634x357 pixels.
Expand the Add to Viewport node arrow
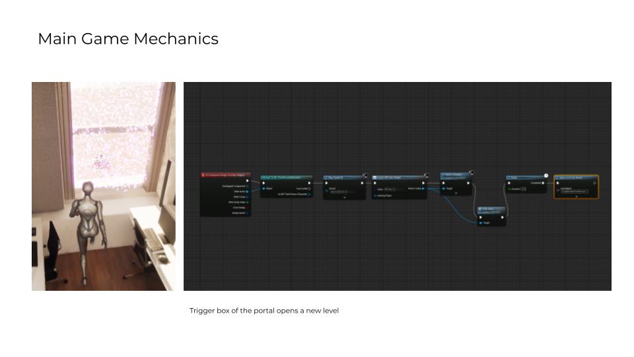click(456, 194)
